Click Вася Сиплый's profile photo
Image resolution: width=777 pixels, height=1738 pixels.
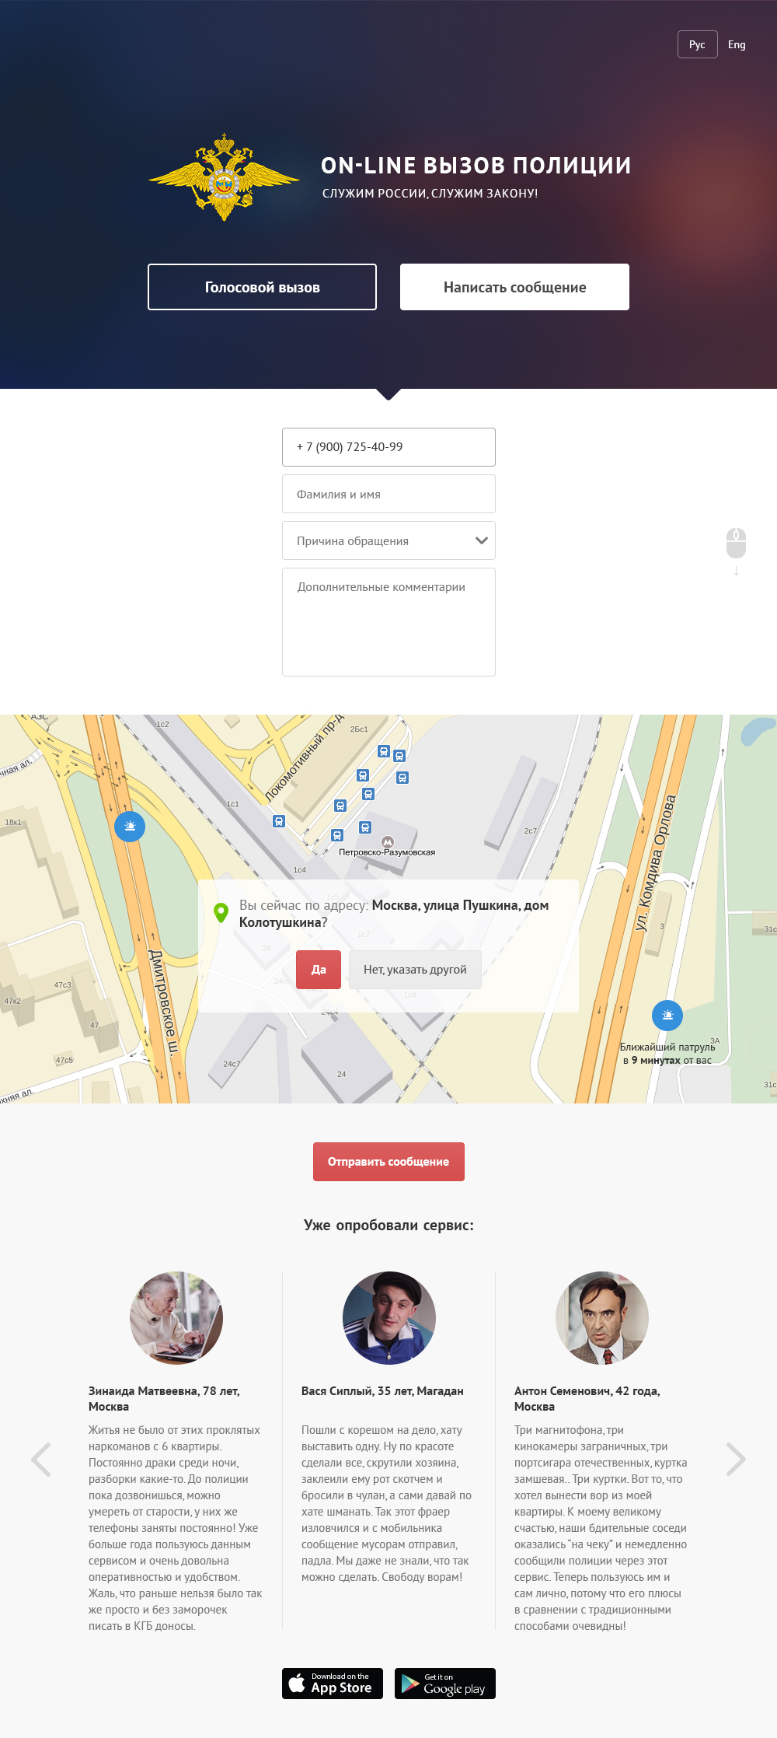[x=388, y=1317]
